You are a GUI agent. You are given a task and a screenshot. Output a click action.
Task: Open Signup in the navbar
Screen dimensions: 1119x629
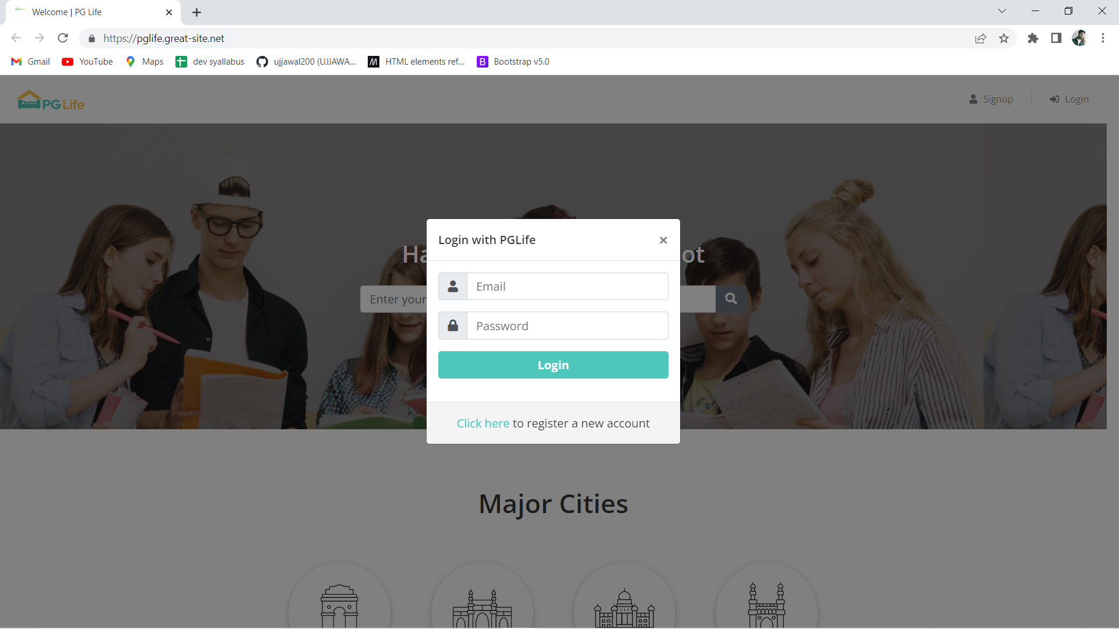coord(991,99)
